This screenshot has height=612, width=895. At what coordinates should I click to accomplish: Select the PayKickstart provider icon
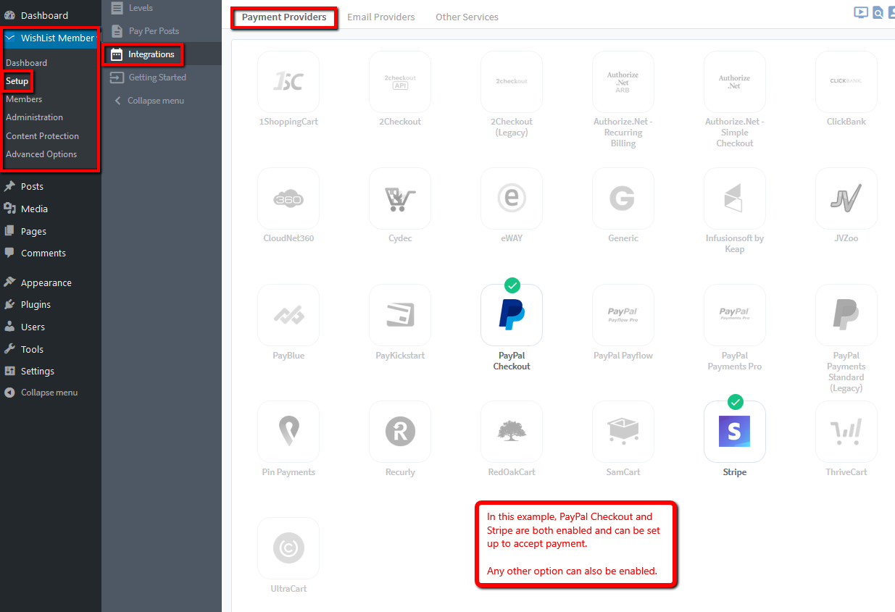tap(400, 315)
